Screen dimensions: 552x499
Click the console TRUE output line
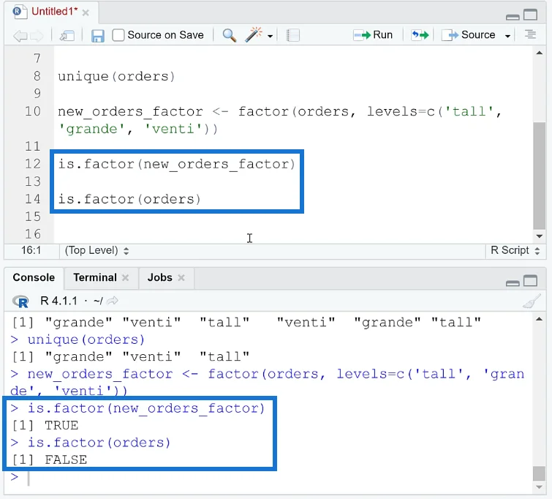click(45, 425)
